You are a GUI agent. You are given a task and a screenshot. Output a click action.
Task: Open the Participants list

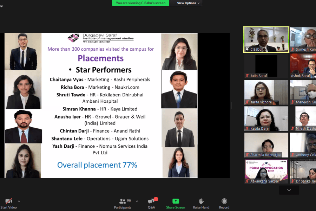coord(123,204)
